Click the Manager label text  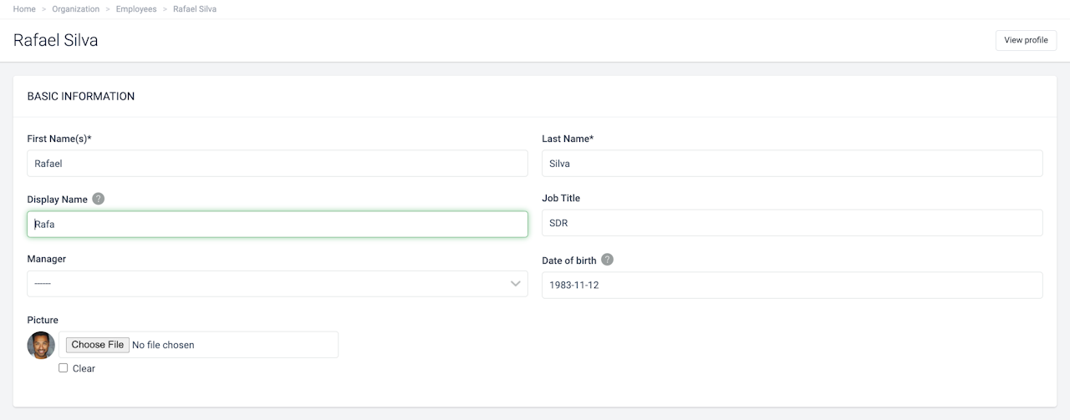pyautogui.click(x=46, y=259)
